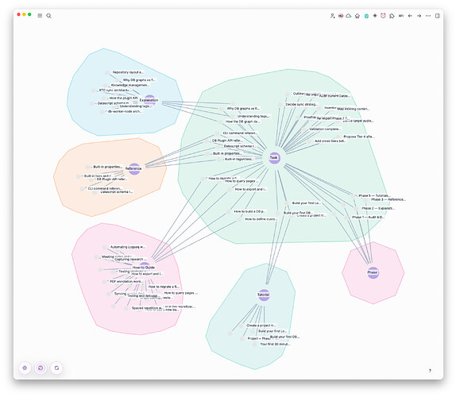Click the cloud sync status icon
Screen dimensions: 456x397
(349, 16)
